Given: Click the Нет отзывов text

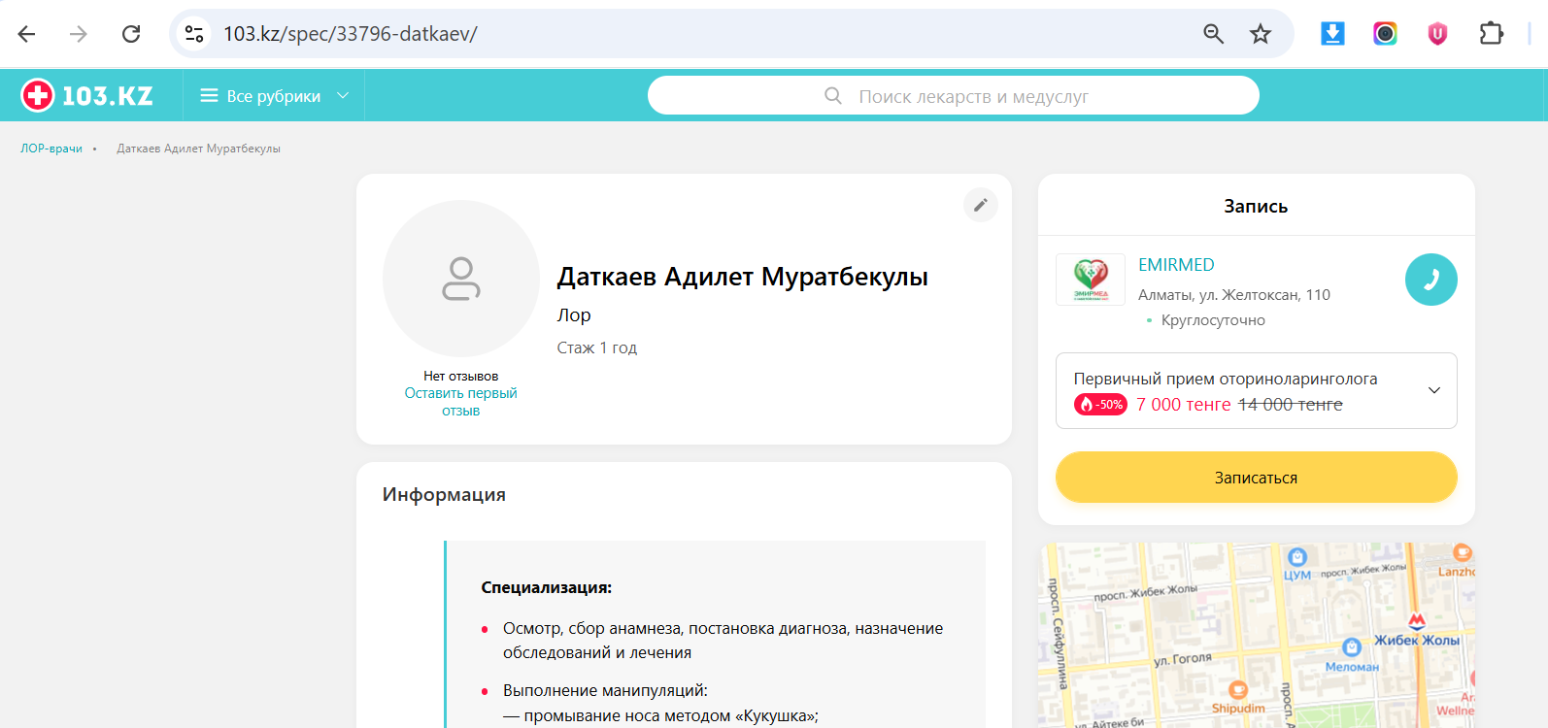Looking at the screenshot, I should [461, 376].
